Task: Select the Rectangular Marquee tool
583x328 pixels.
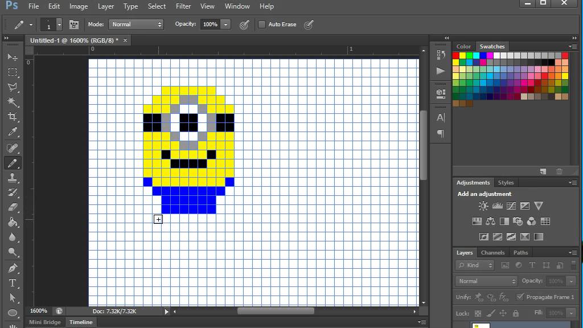Action: [x=13, y=72]
